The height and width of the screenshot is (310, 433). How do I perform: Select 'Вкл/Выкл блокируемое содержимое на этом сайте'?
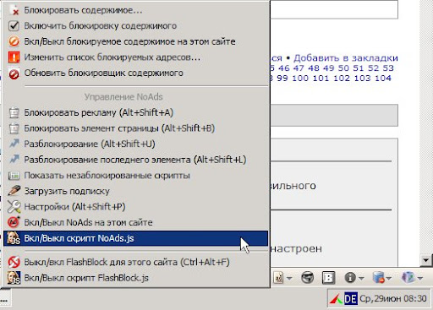pos(135,41)
